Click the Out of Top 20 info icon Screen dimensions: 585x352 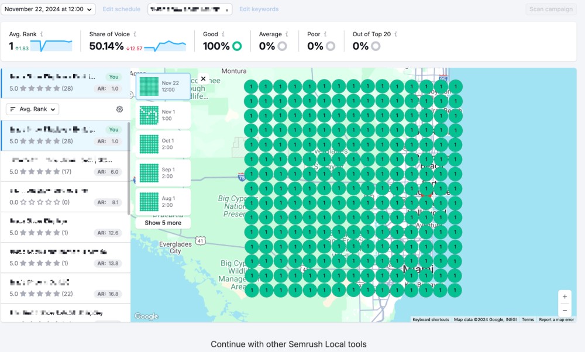(x=395, y=34)
